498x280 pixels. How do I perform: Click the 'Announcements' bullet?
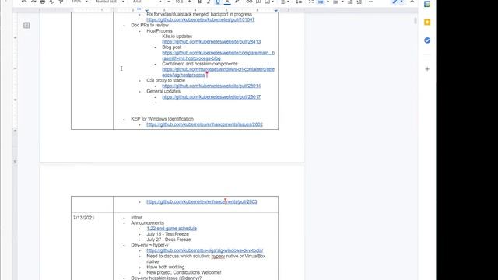147,223
